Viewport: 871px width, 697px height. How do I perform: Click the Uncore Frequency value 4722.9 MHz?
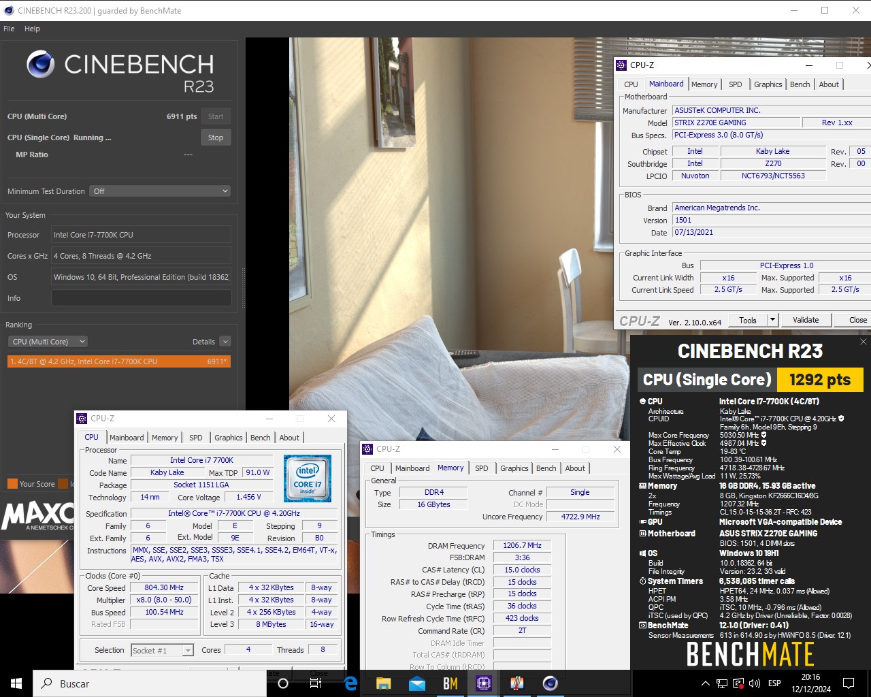click(580, 517)
